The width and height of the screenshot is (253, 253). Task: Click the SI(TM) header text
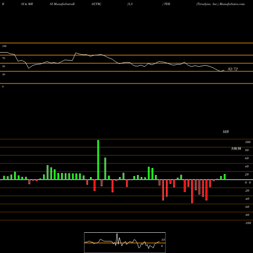(x=96, y=4)
